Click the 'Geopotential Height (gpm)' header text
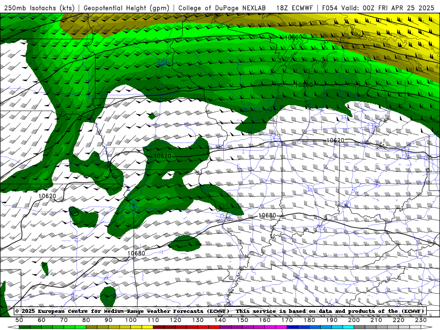 point(127,8)
